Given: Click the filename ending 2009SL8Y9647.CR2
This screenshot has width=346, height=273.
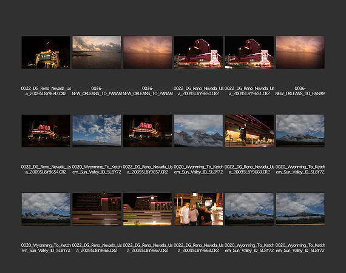Looking at the screenshot, I should [46, 91].
